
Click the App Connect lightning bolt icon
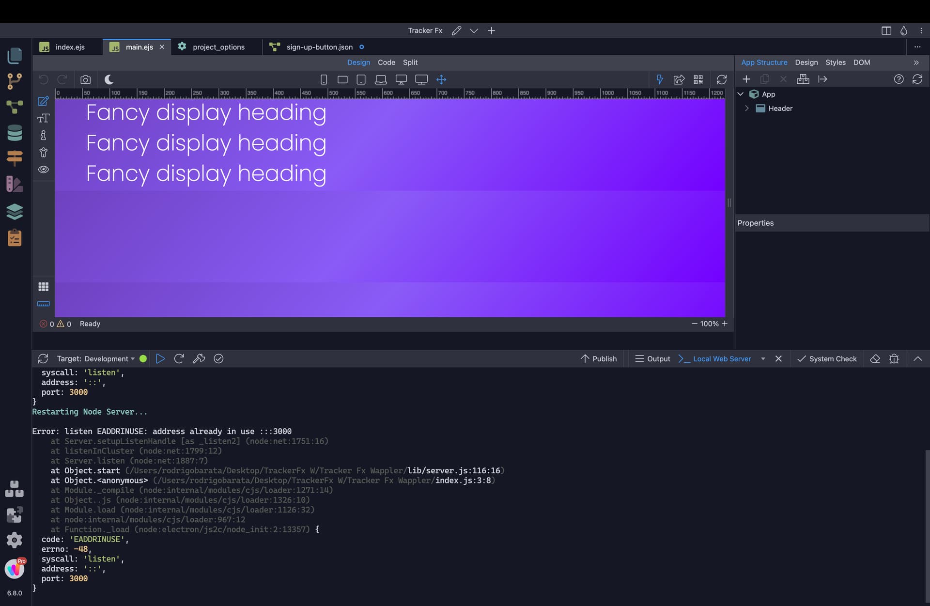pyautogui.click(x=659, y=79)
